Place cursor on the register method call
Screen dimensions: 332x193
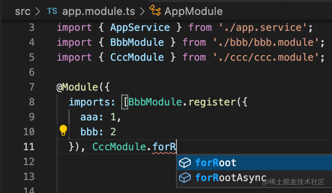click(212, 102)
